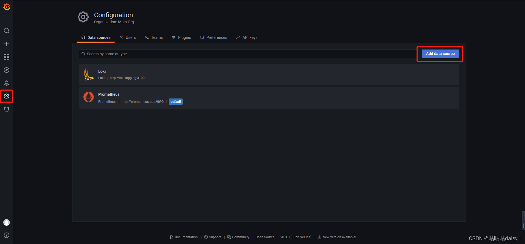This screenshot has width=525, height=244.
Task: Open the user profile avatar
Action: coord(7,222)
